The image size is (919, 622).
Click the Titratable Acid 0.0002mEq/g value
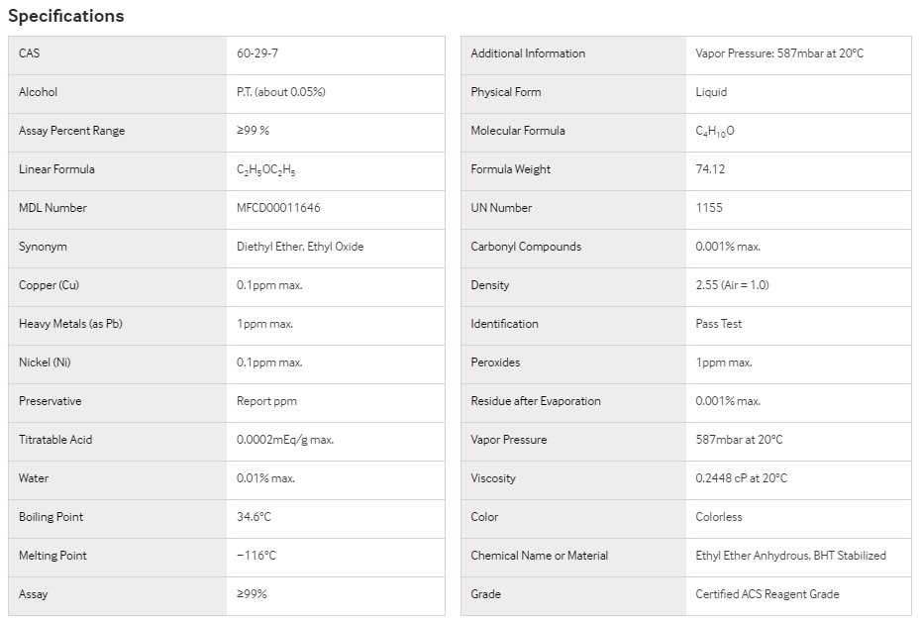(x=285, y=440)
